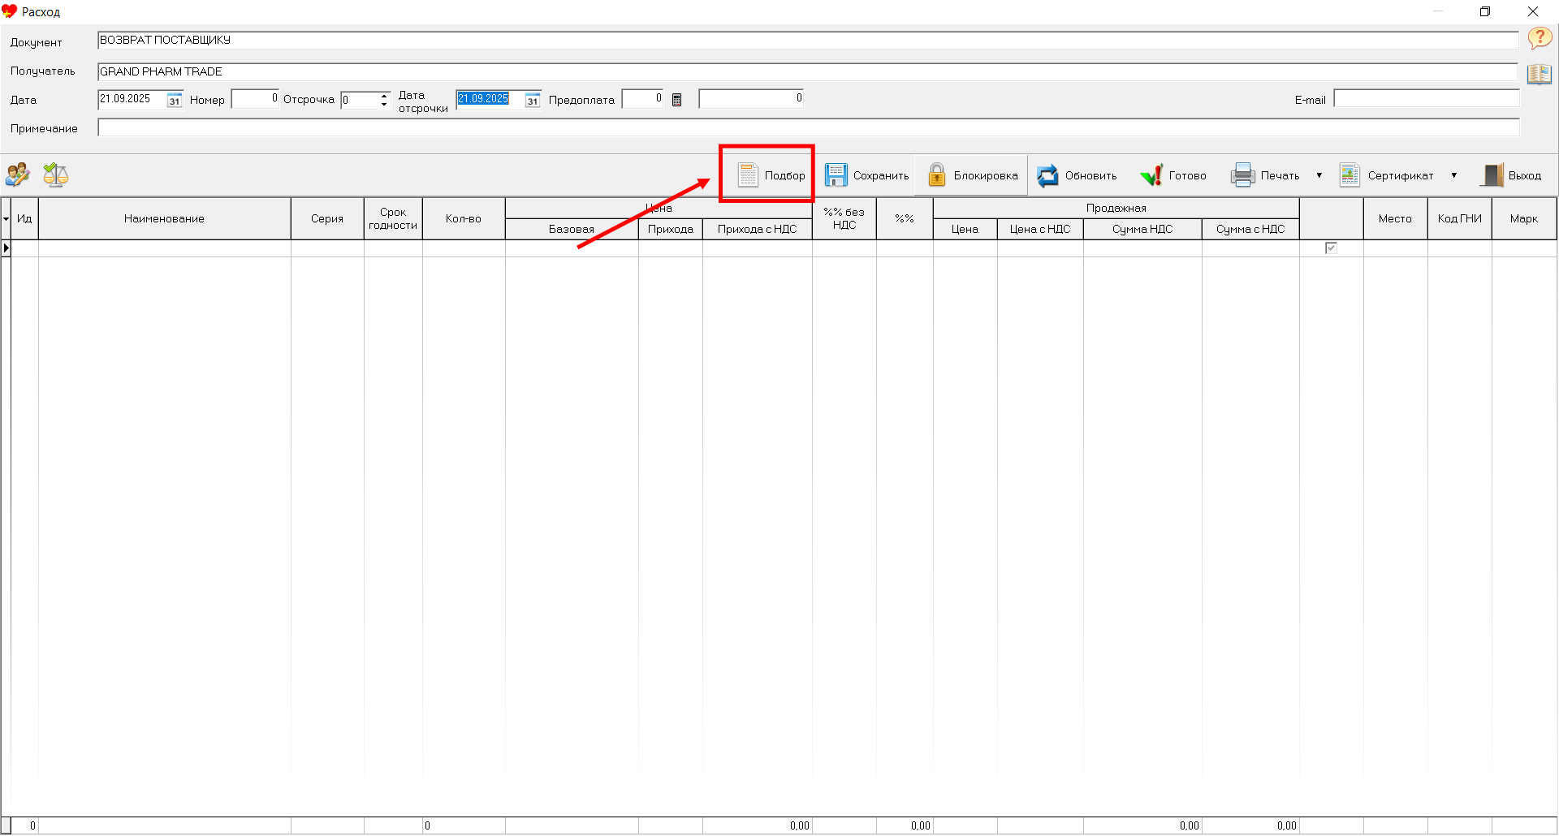Toggle the checkbox in the first table row

1331,248
